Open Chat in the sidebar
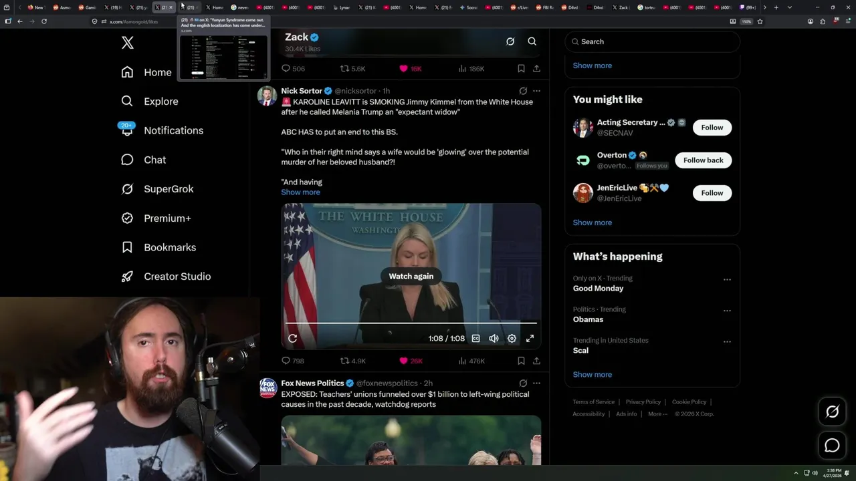The image size is (856, 481). point(143,160)
